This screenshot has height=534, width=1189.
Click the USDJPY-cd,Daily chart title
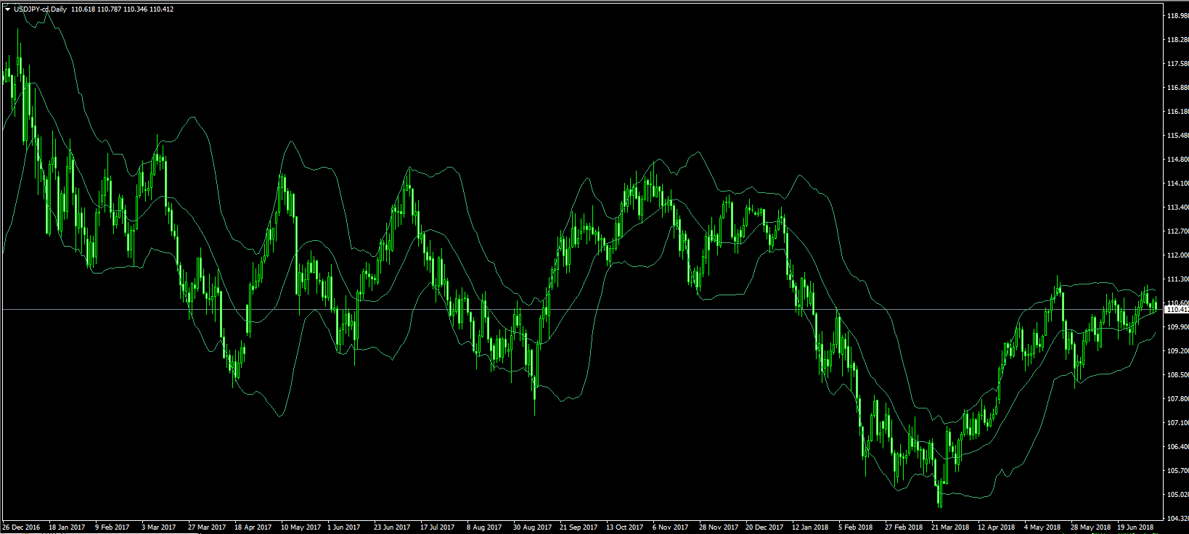[41, 9]
